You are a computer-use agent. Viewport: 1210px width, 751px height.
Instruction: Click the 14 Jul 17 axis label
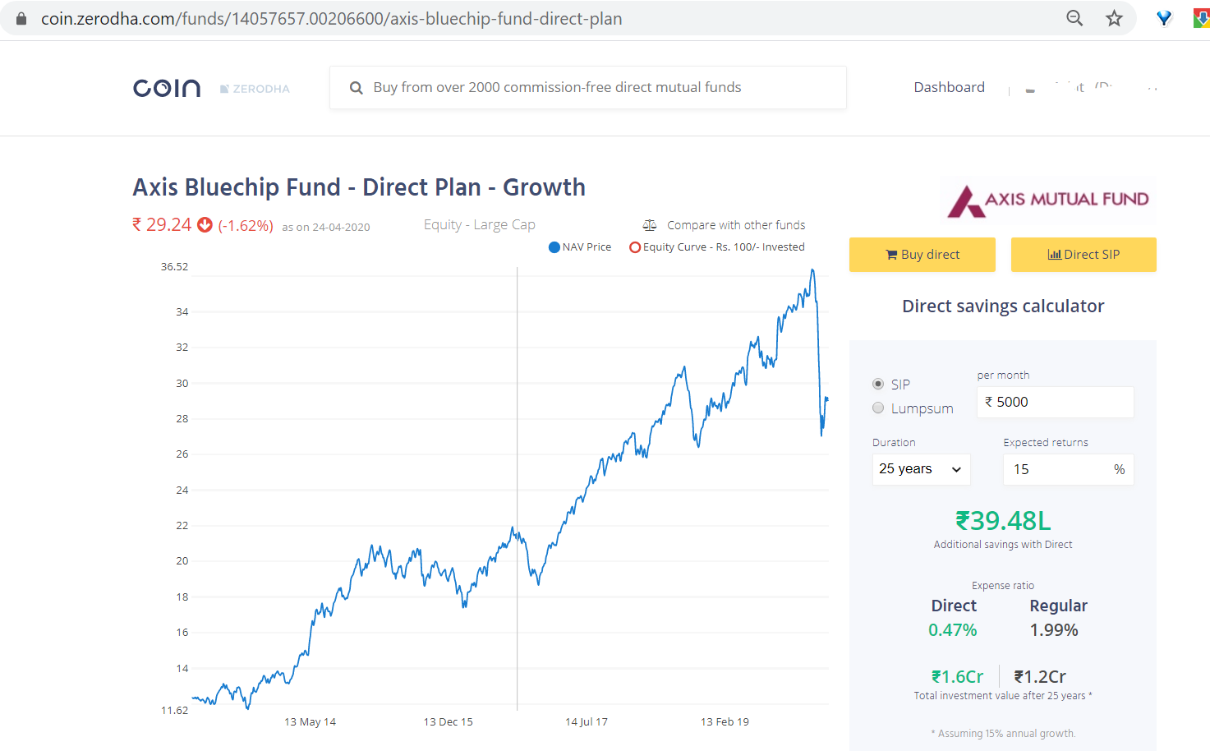(x=587, y=722)
